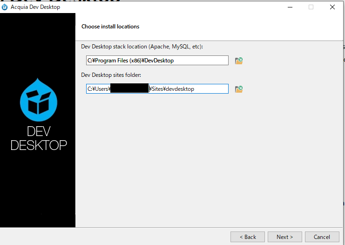Click the Dev Desktop stack location input field
Image resolution: width=345 pixels, height=245 pixels.
click(157, 60)
